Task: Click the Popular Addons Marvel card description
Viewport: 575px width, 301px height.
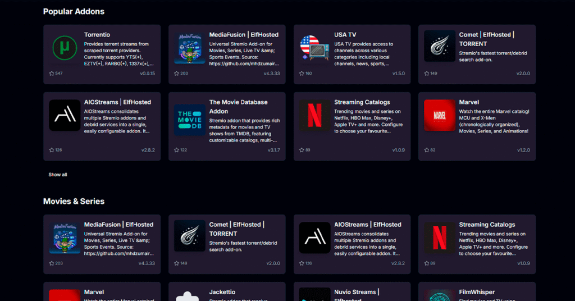Action: click(x=494, y=121)
